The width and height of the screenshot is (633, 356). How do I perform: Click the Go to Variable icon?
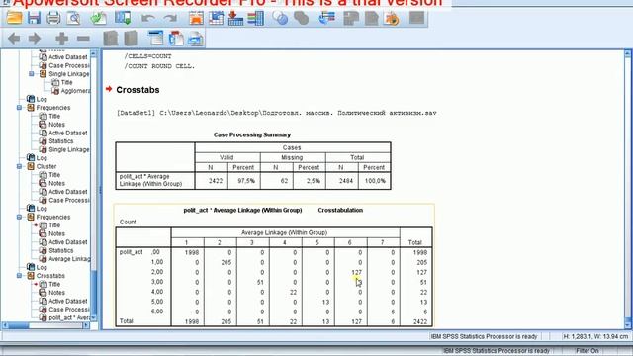tap(235, 18)
